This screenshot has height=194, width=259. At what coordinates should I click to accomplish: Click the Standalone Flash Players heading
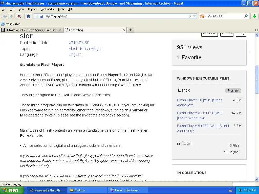(42, 65)
